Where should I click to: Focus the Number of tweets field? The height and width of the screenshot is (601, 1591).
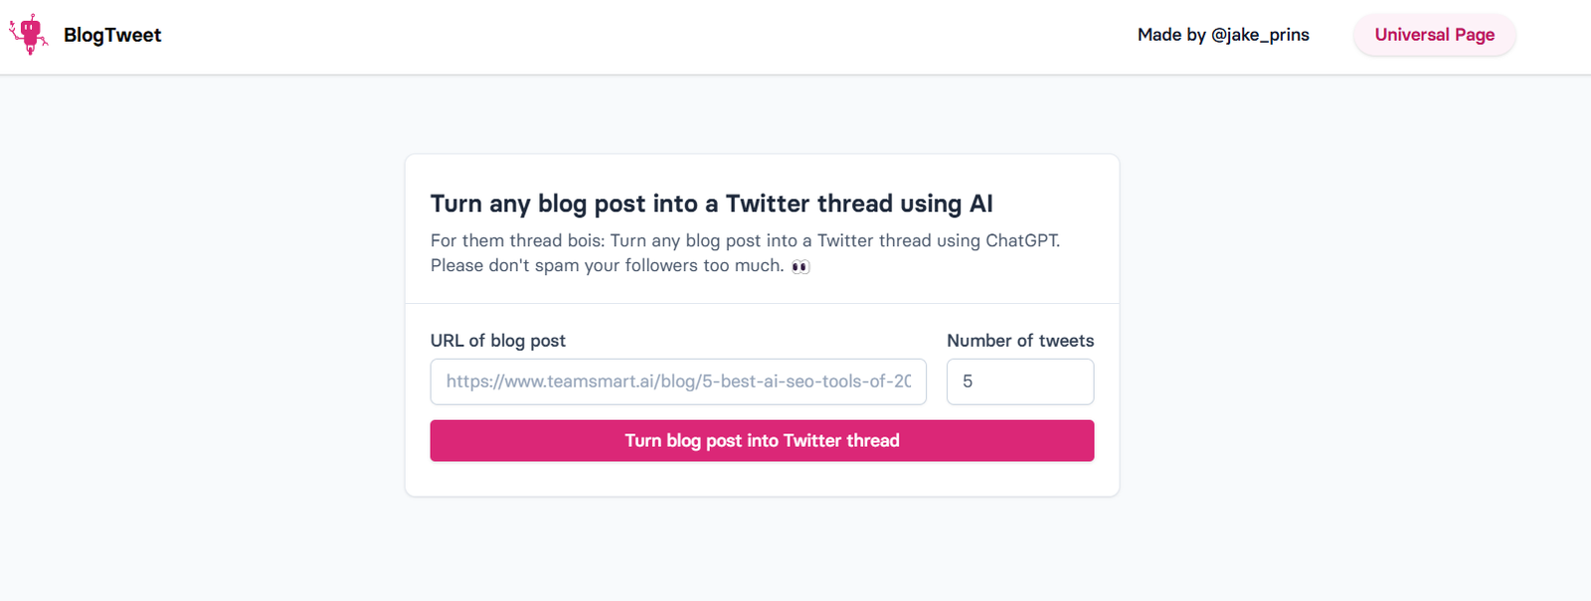click(1019, 381)
